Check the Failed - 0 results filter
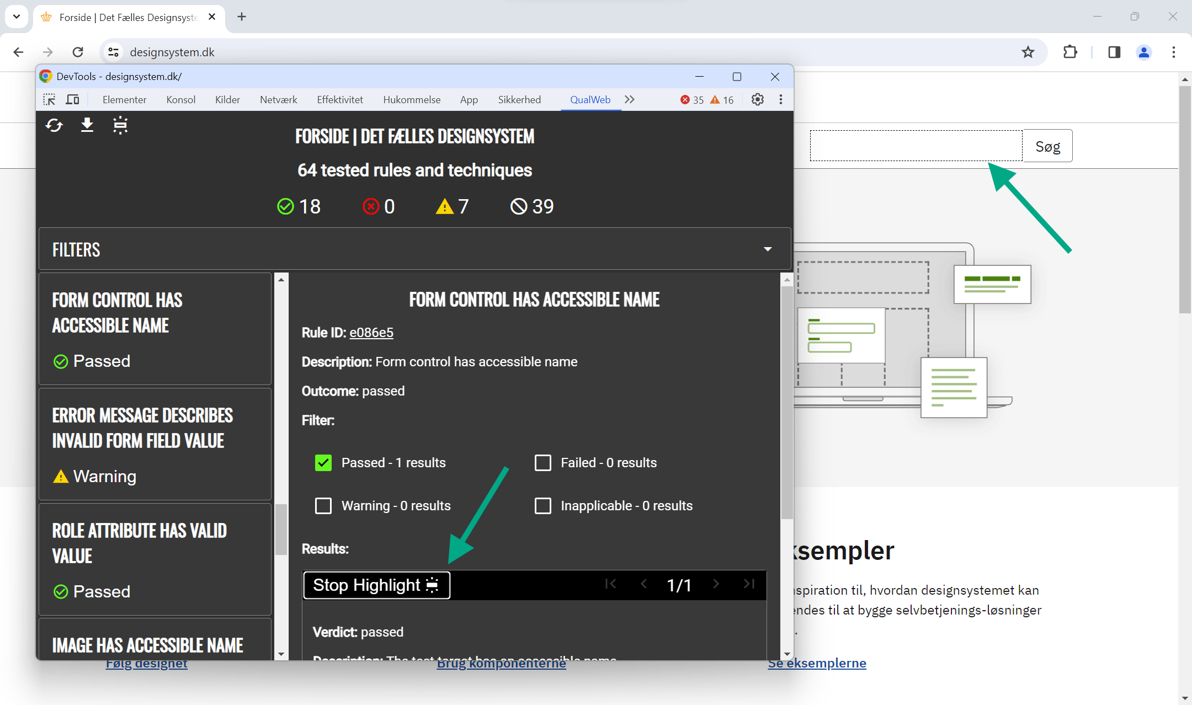 click(x=543, y=463)
